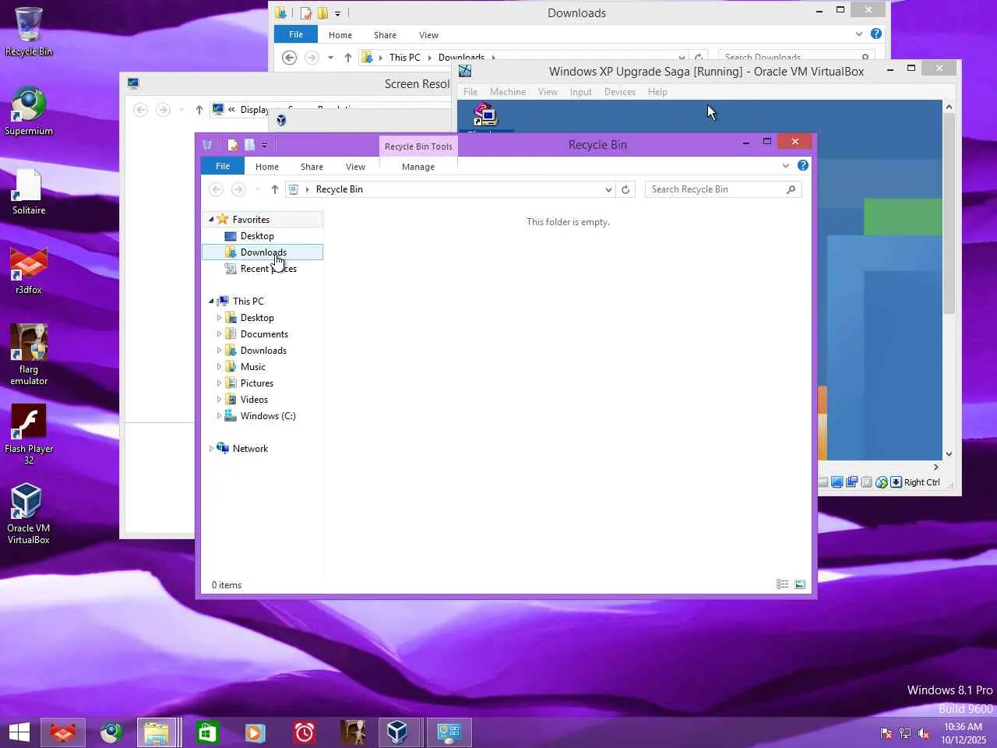Open the Manage tab under Recycle Bin Tools
The height and width of the screenshot is (748, 997).
(x=418, y=167)
